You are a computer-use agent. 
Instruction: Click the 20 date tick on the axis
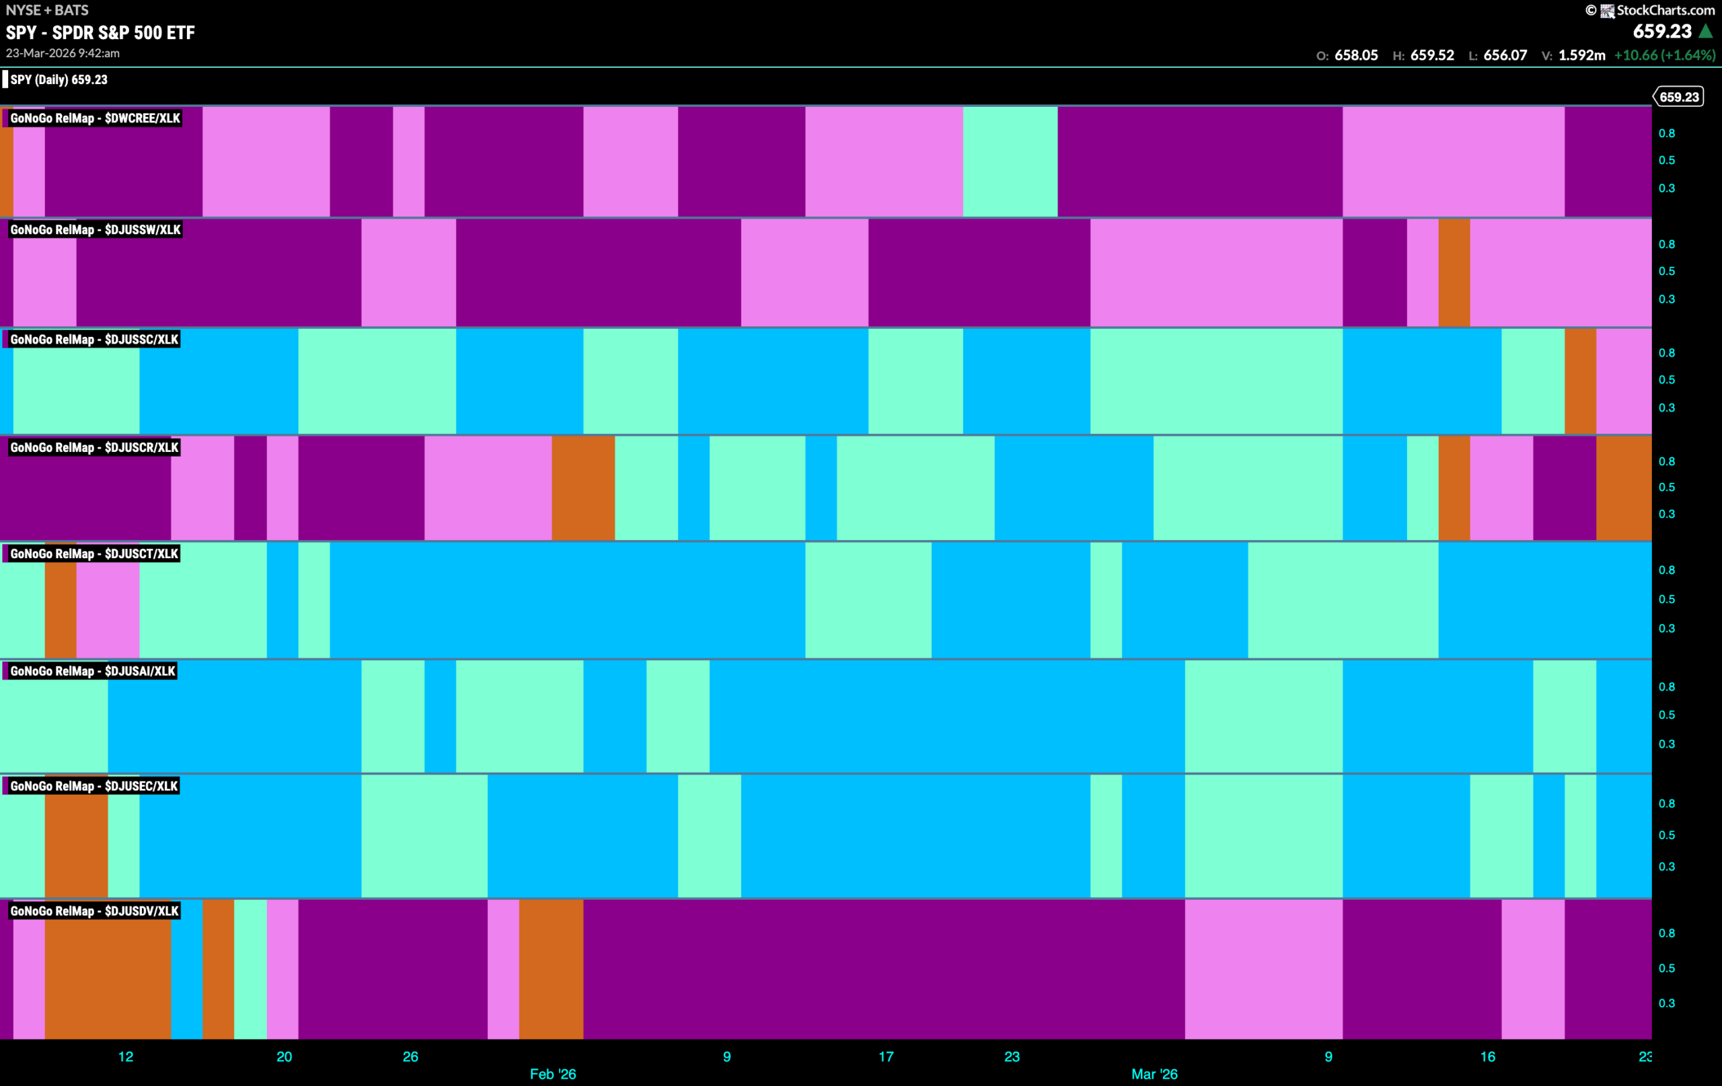[x=285, y=1056]
